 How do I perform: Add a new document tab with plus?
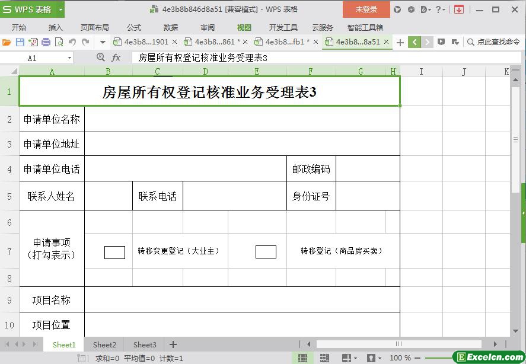point(400,43)
